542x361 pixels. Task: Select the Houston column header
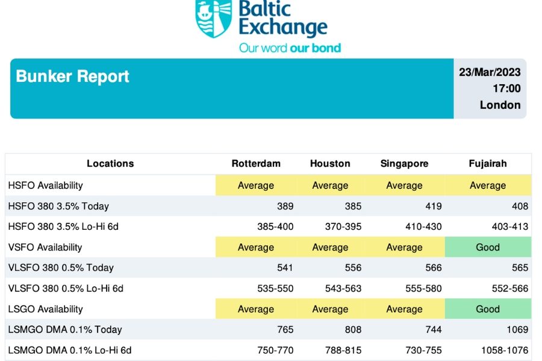pos(330,164)
